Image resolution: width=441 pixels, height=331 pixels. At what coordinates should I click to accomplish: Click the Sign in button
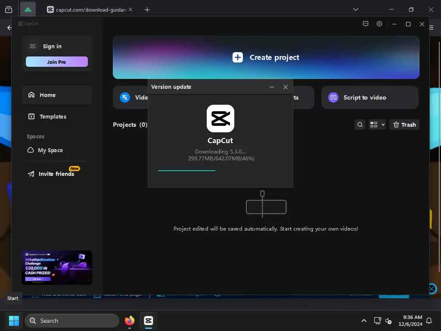(x=52, y=46)
